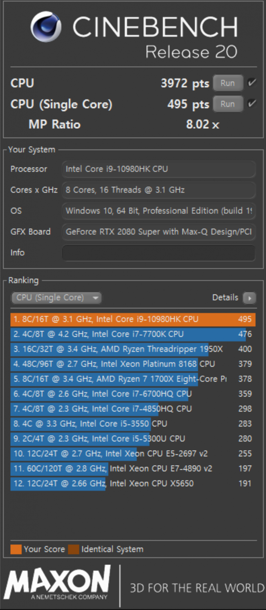The width and height of the screenshot is (266, 610).
Task: Click the empty Info input field
Action: 159,253
